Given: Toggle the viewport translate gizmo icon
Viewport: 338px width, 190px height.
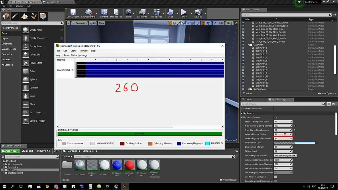Looking at the screenshot, I should point(170,23).
